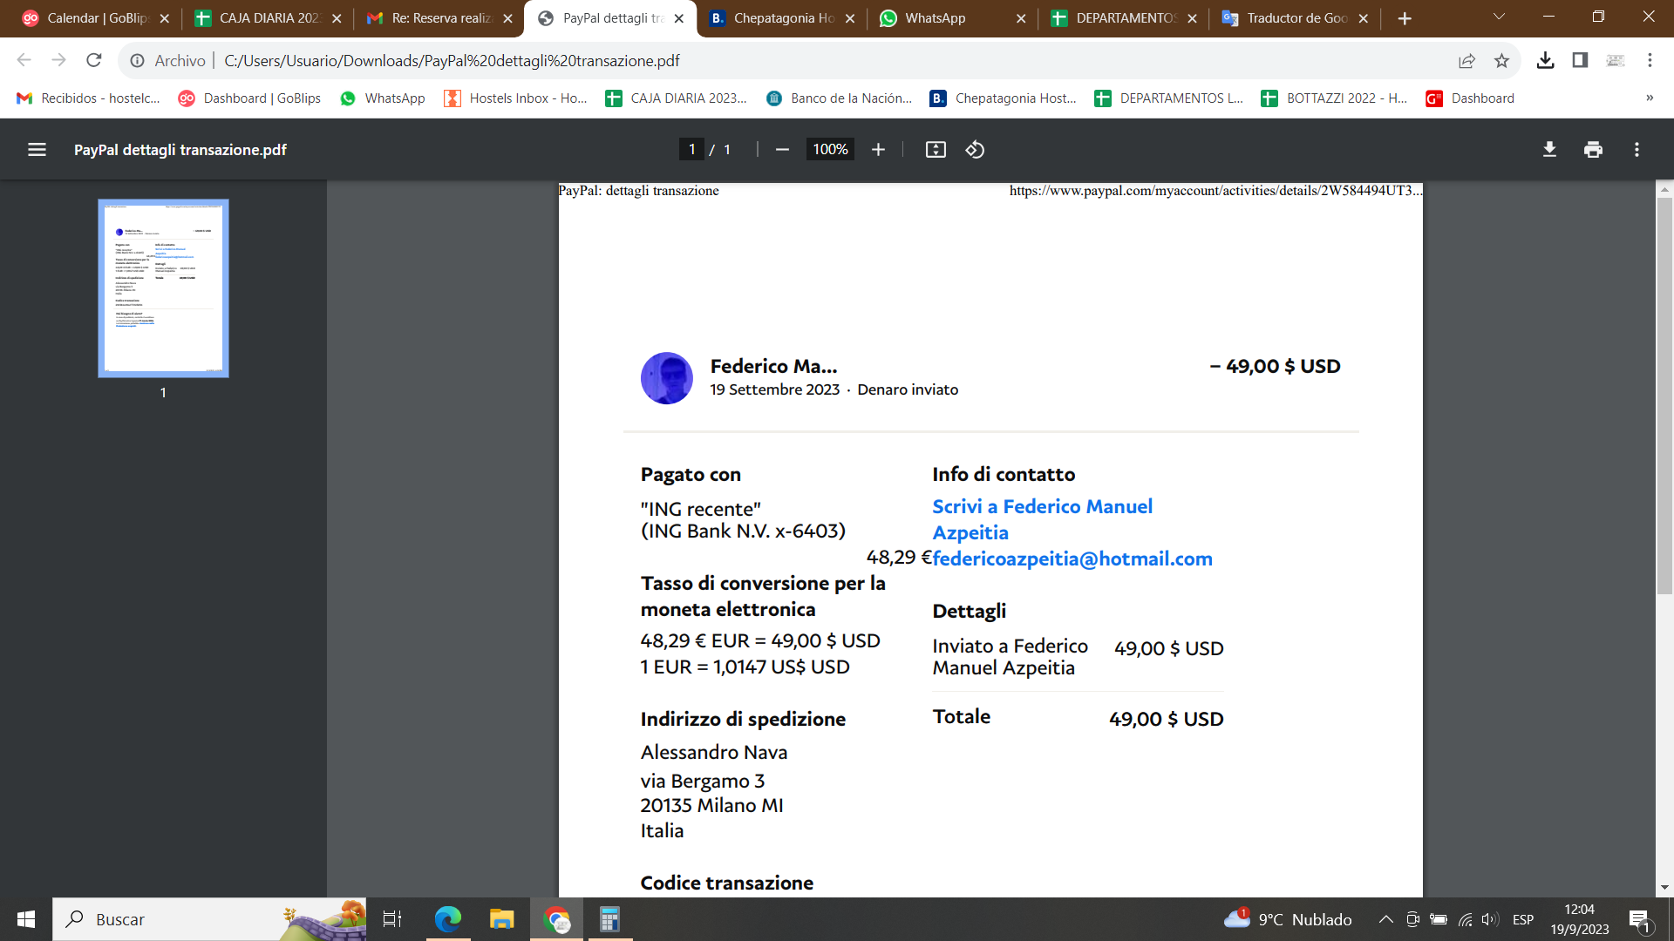1674x941 pixels.
Task: Open PDF viewer more actions menu
Action: 1637,150
